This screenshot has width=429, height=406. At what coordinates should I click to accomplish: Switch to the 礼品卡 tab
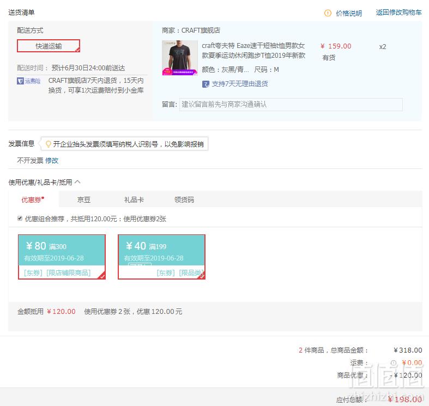tap(134, 199)
